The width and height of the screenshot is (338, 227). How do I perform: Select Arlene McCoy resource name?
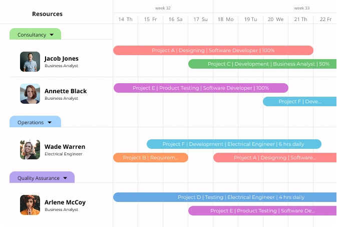(x=65, y=202)
